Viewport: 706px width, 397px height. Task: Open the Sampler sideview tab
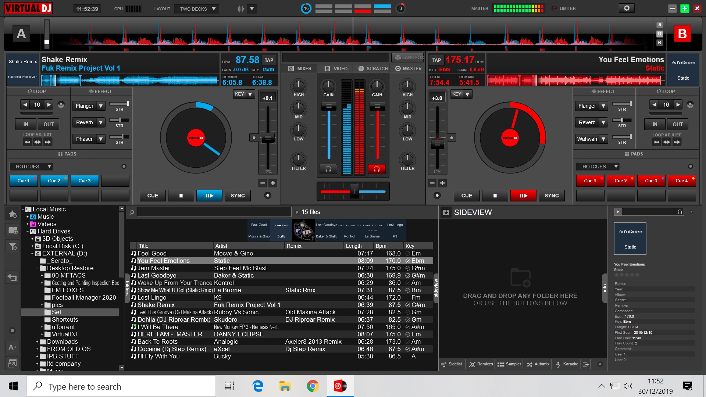pyautogui.click(x=509, y=364)
